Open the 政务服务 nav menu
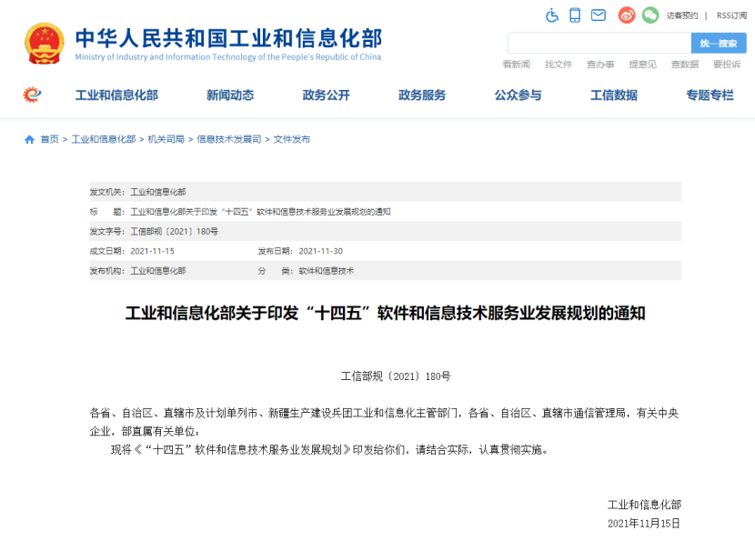The height and width of the screenshot is (541, 755). [422, 95]
